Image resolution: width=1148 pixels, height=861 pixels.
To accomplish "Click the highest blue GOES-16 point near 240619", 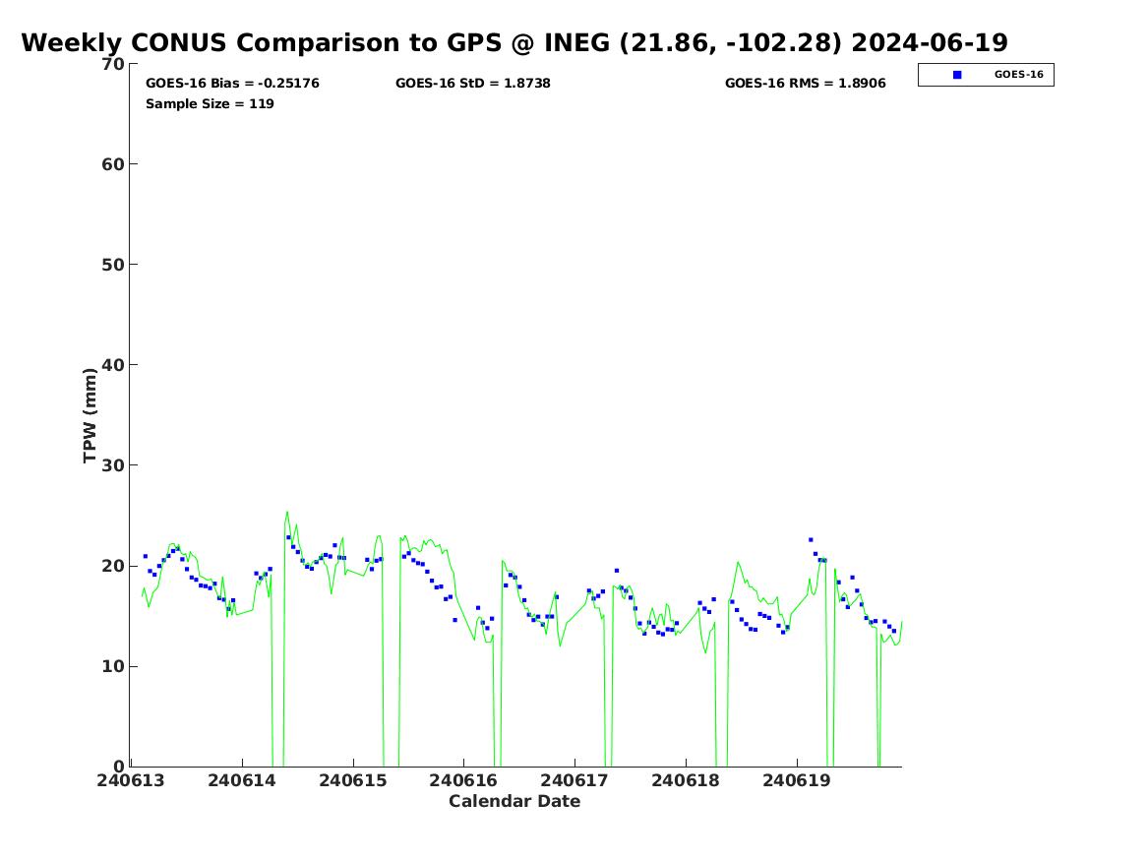I will click(x=811, y=539).
